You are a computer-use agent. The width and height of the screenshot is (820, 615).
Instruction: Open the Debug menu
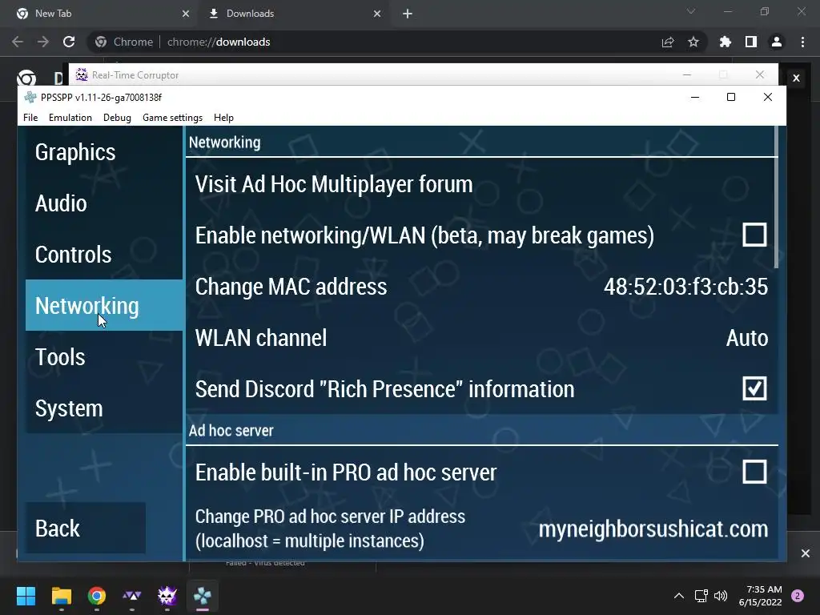(117, 118)
